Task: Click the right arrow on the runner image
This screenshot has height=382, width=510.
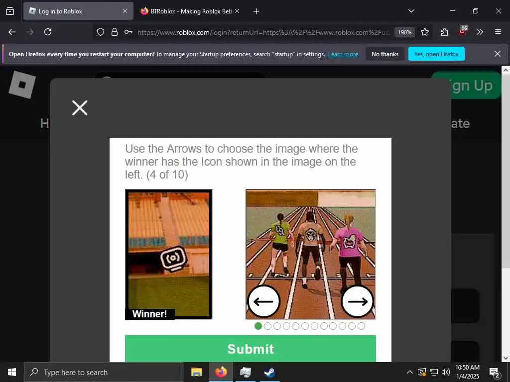Action: point(358,301)
